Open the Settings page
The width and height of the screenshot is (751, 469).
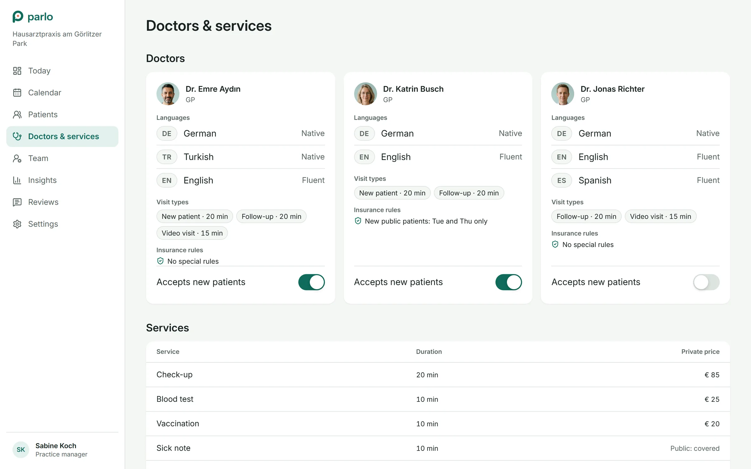click(62, 224)
